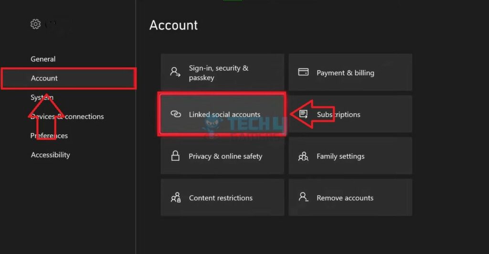
Task: Open the Family settings tile
Action: (350, 156)
